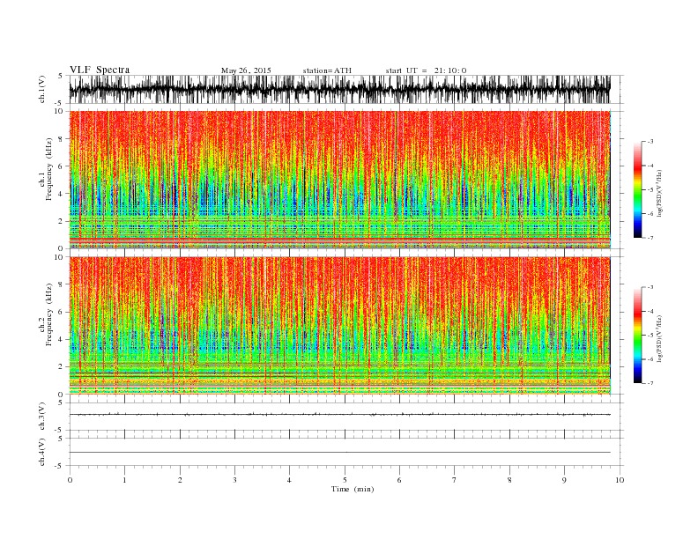Click the time axis tick label '5'
The width and height of the screenshot is (698, 539).
click(345, 480)
